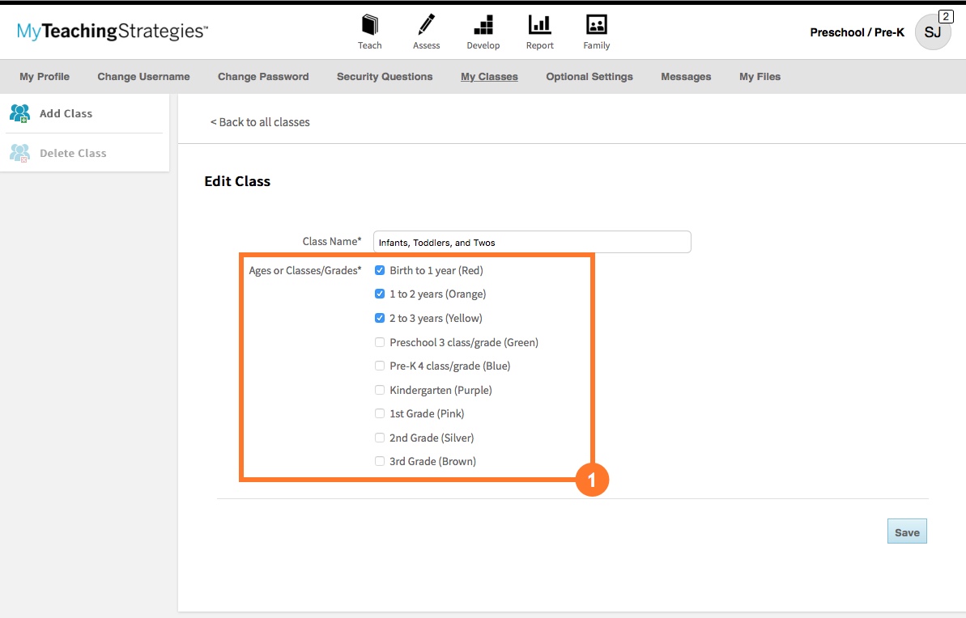Open the Assess pencil icon
The image size is (966, 618).
click(x=427, y=25)
